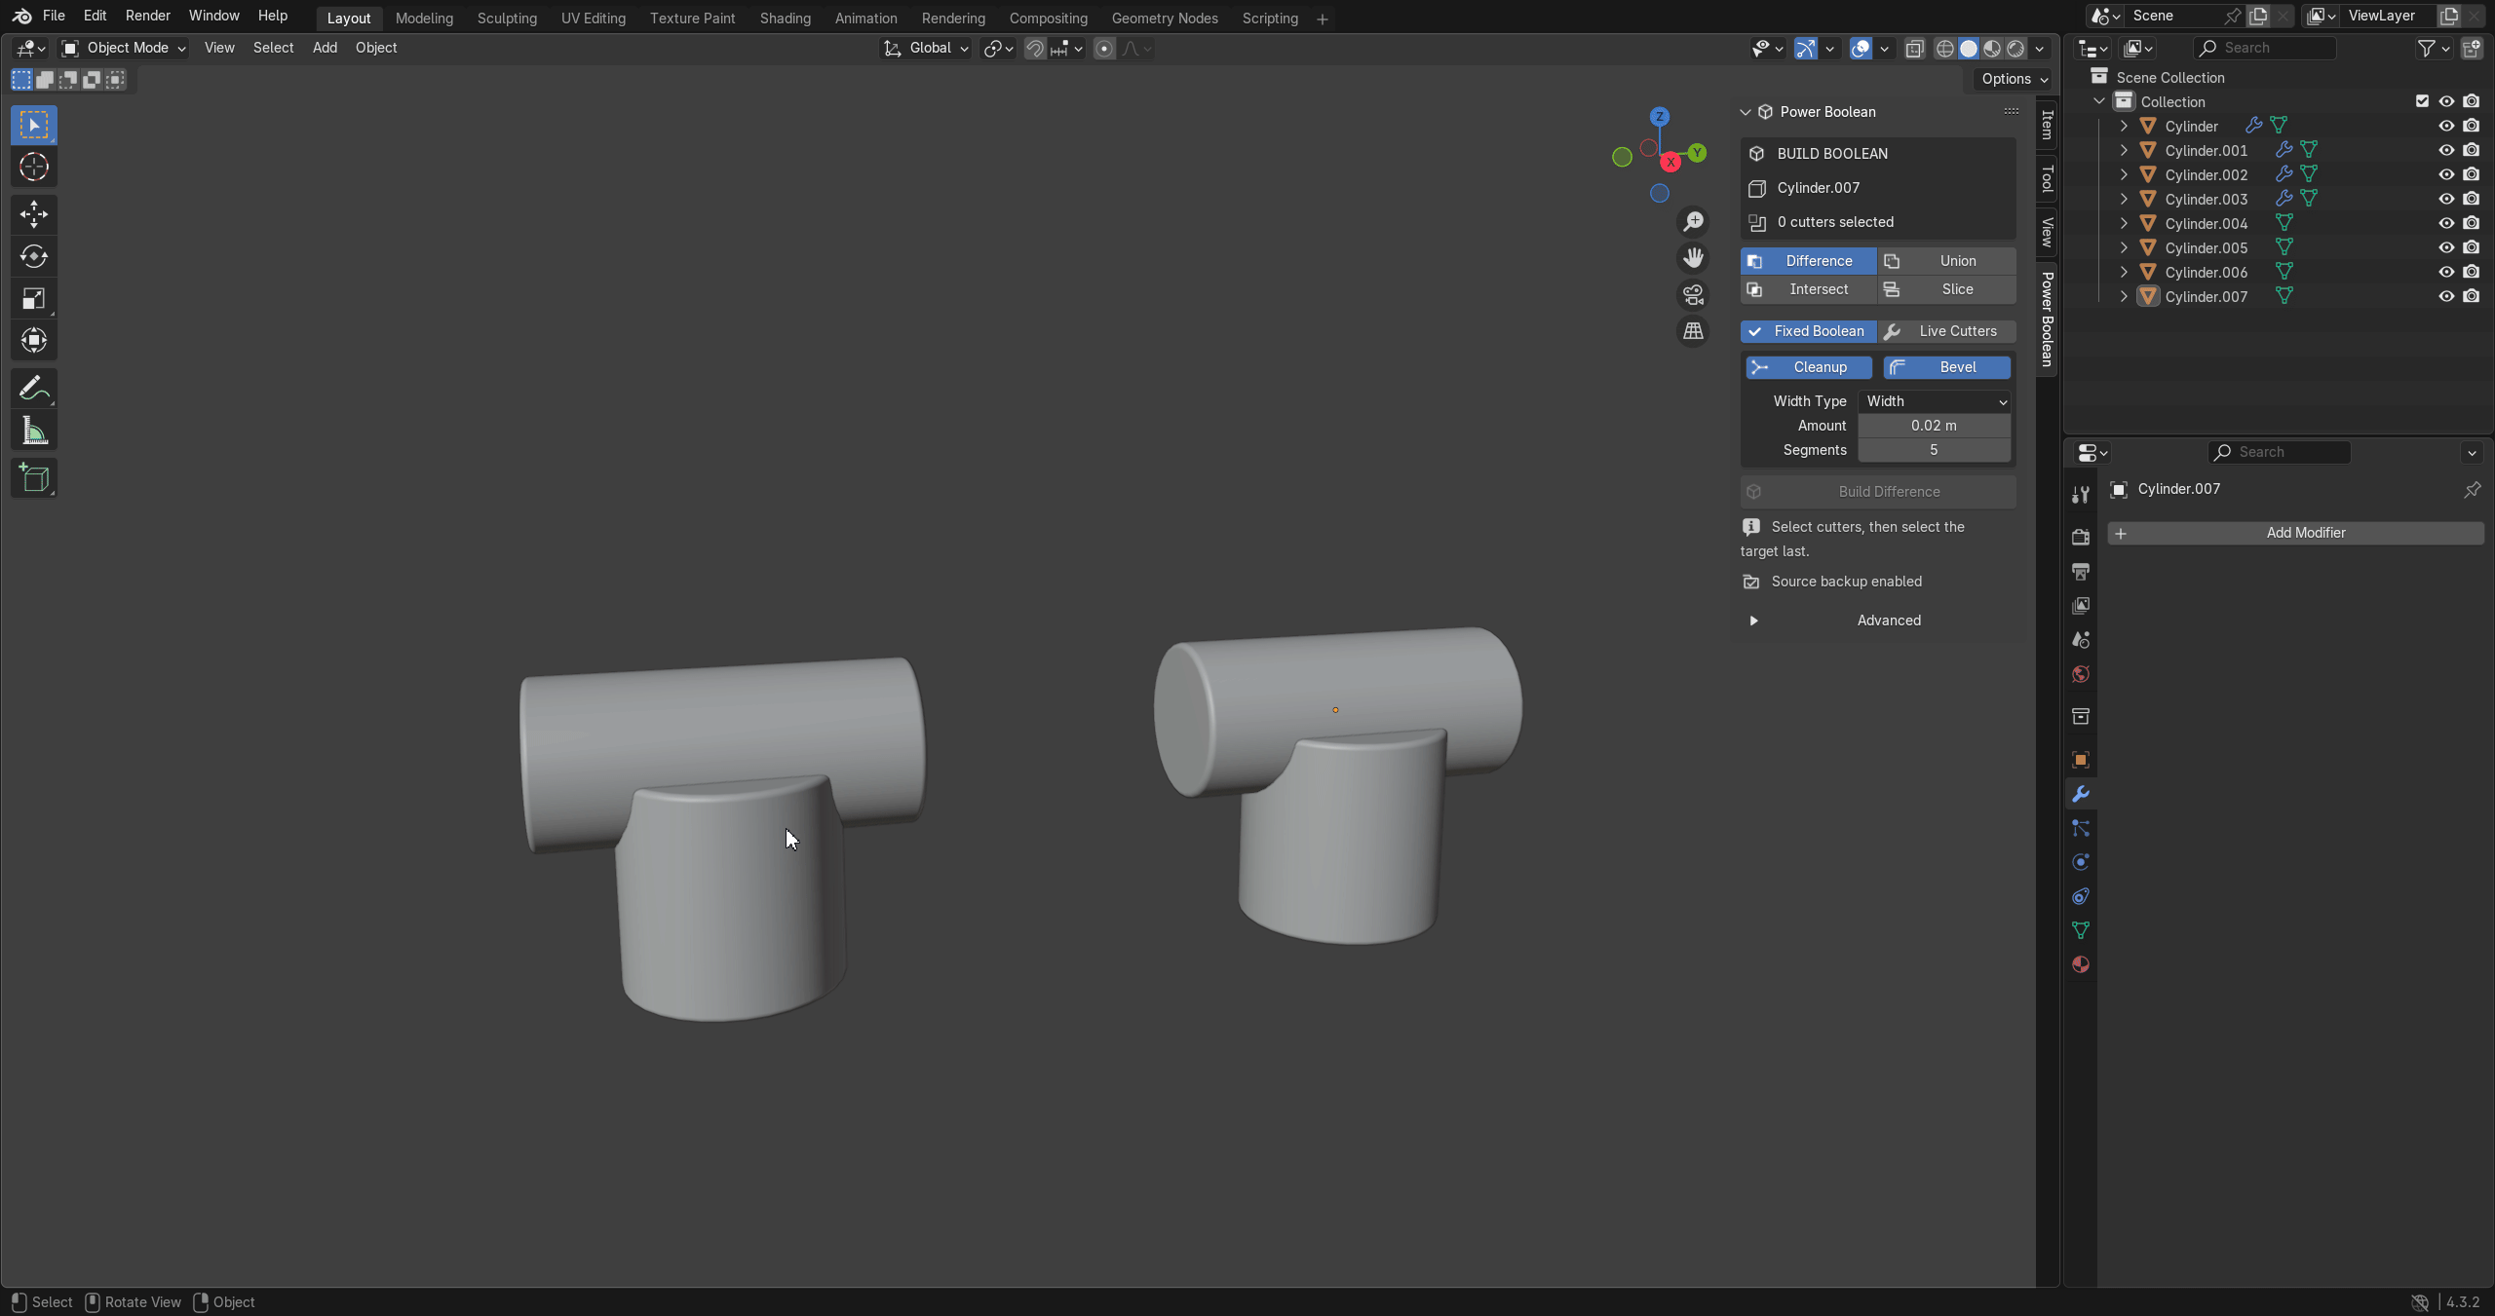Screen dimensions: 2495x1316
Task: Hide Cylinder.003 in viewport via eye icon
Action: point(2446,199)
